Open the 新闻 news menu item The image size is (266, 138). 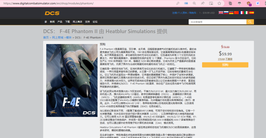coord(52,22)
